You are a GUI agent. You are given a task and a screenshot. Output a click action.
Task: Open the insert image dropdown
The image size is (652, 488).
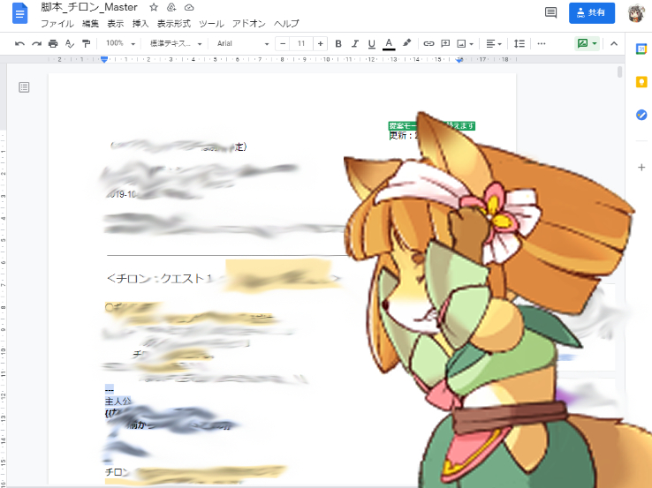point(465,43)
